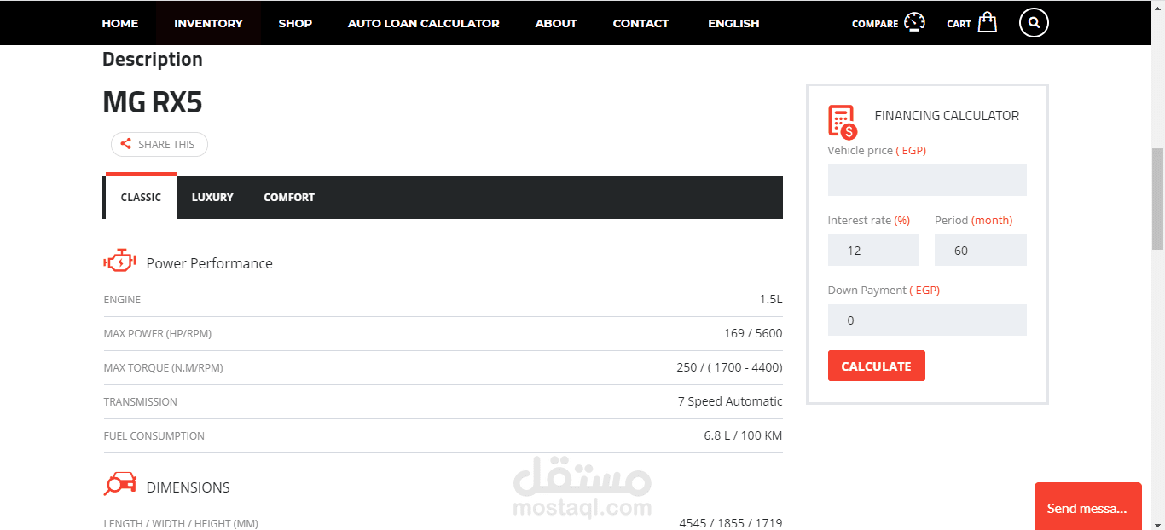Open the INVENTORY menu item
The height and width of the screenshot is (530, 1165).
point(208,23)
